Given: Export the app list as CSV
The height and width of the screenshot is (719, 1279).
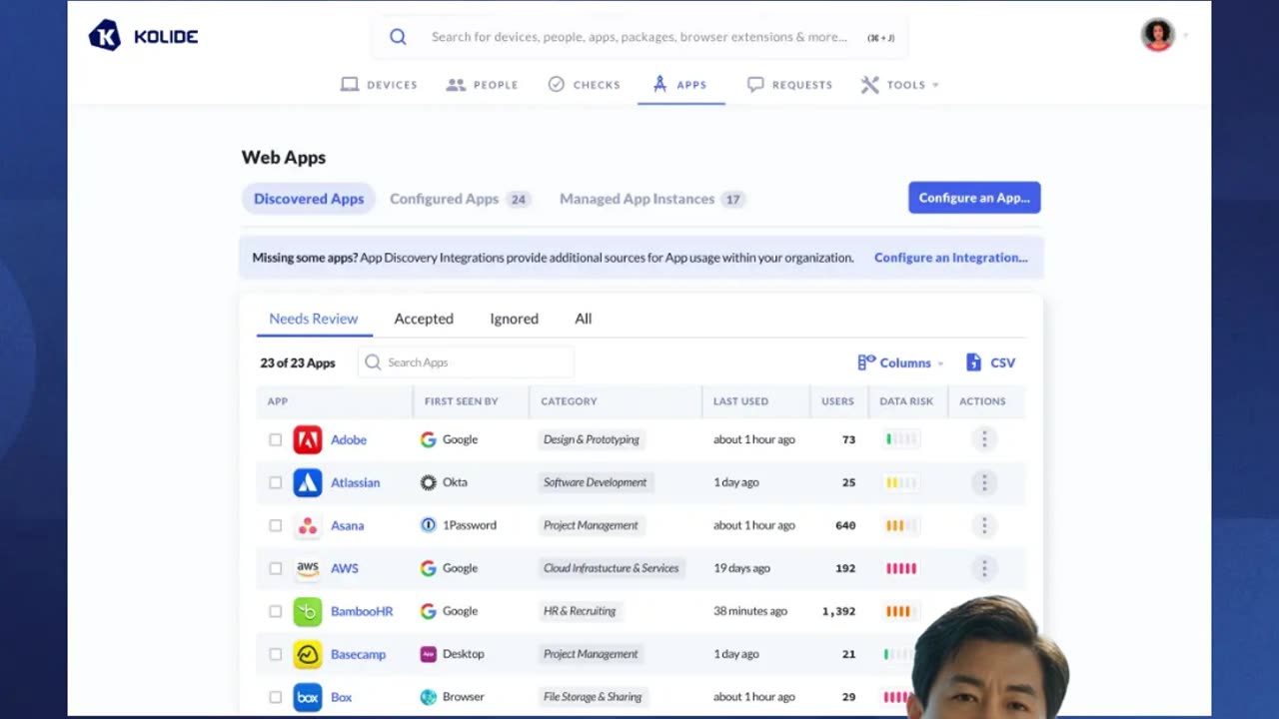Looking at the screenshot, I should coord(990,362).
